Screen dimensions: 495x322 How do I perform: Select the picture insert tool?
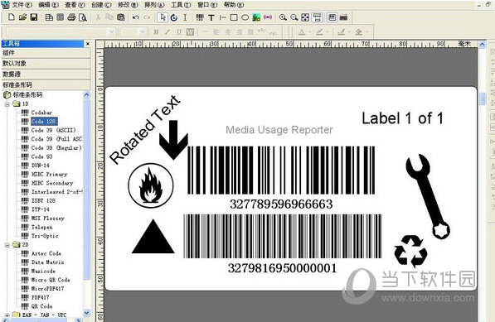256,17
